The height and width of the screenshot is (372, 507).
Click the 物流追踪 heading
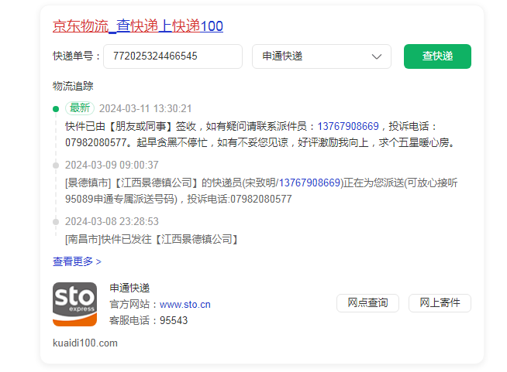tap(73, 86)
